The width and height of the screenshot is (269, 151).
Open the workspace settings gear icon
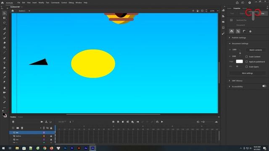pyautogui.click(x=250, y=3)
